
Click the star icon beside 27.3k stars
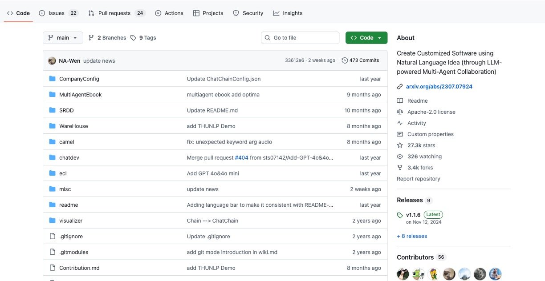(x=400, y=145)
